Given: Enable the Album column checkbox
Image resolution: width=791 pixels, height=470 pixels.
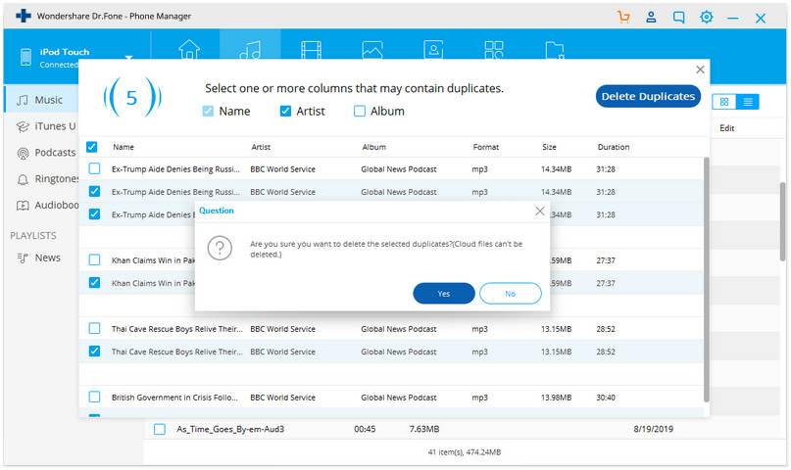Looking at the screenshot, I should click(359, 111).
